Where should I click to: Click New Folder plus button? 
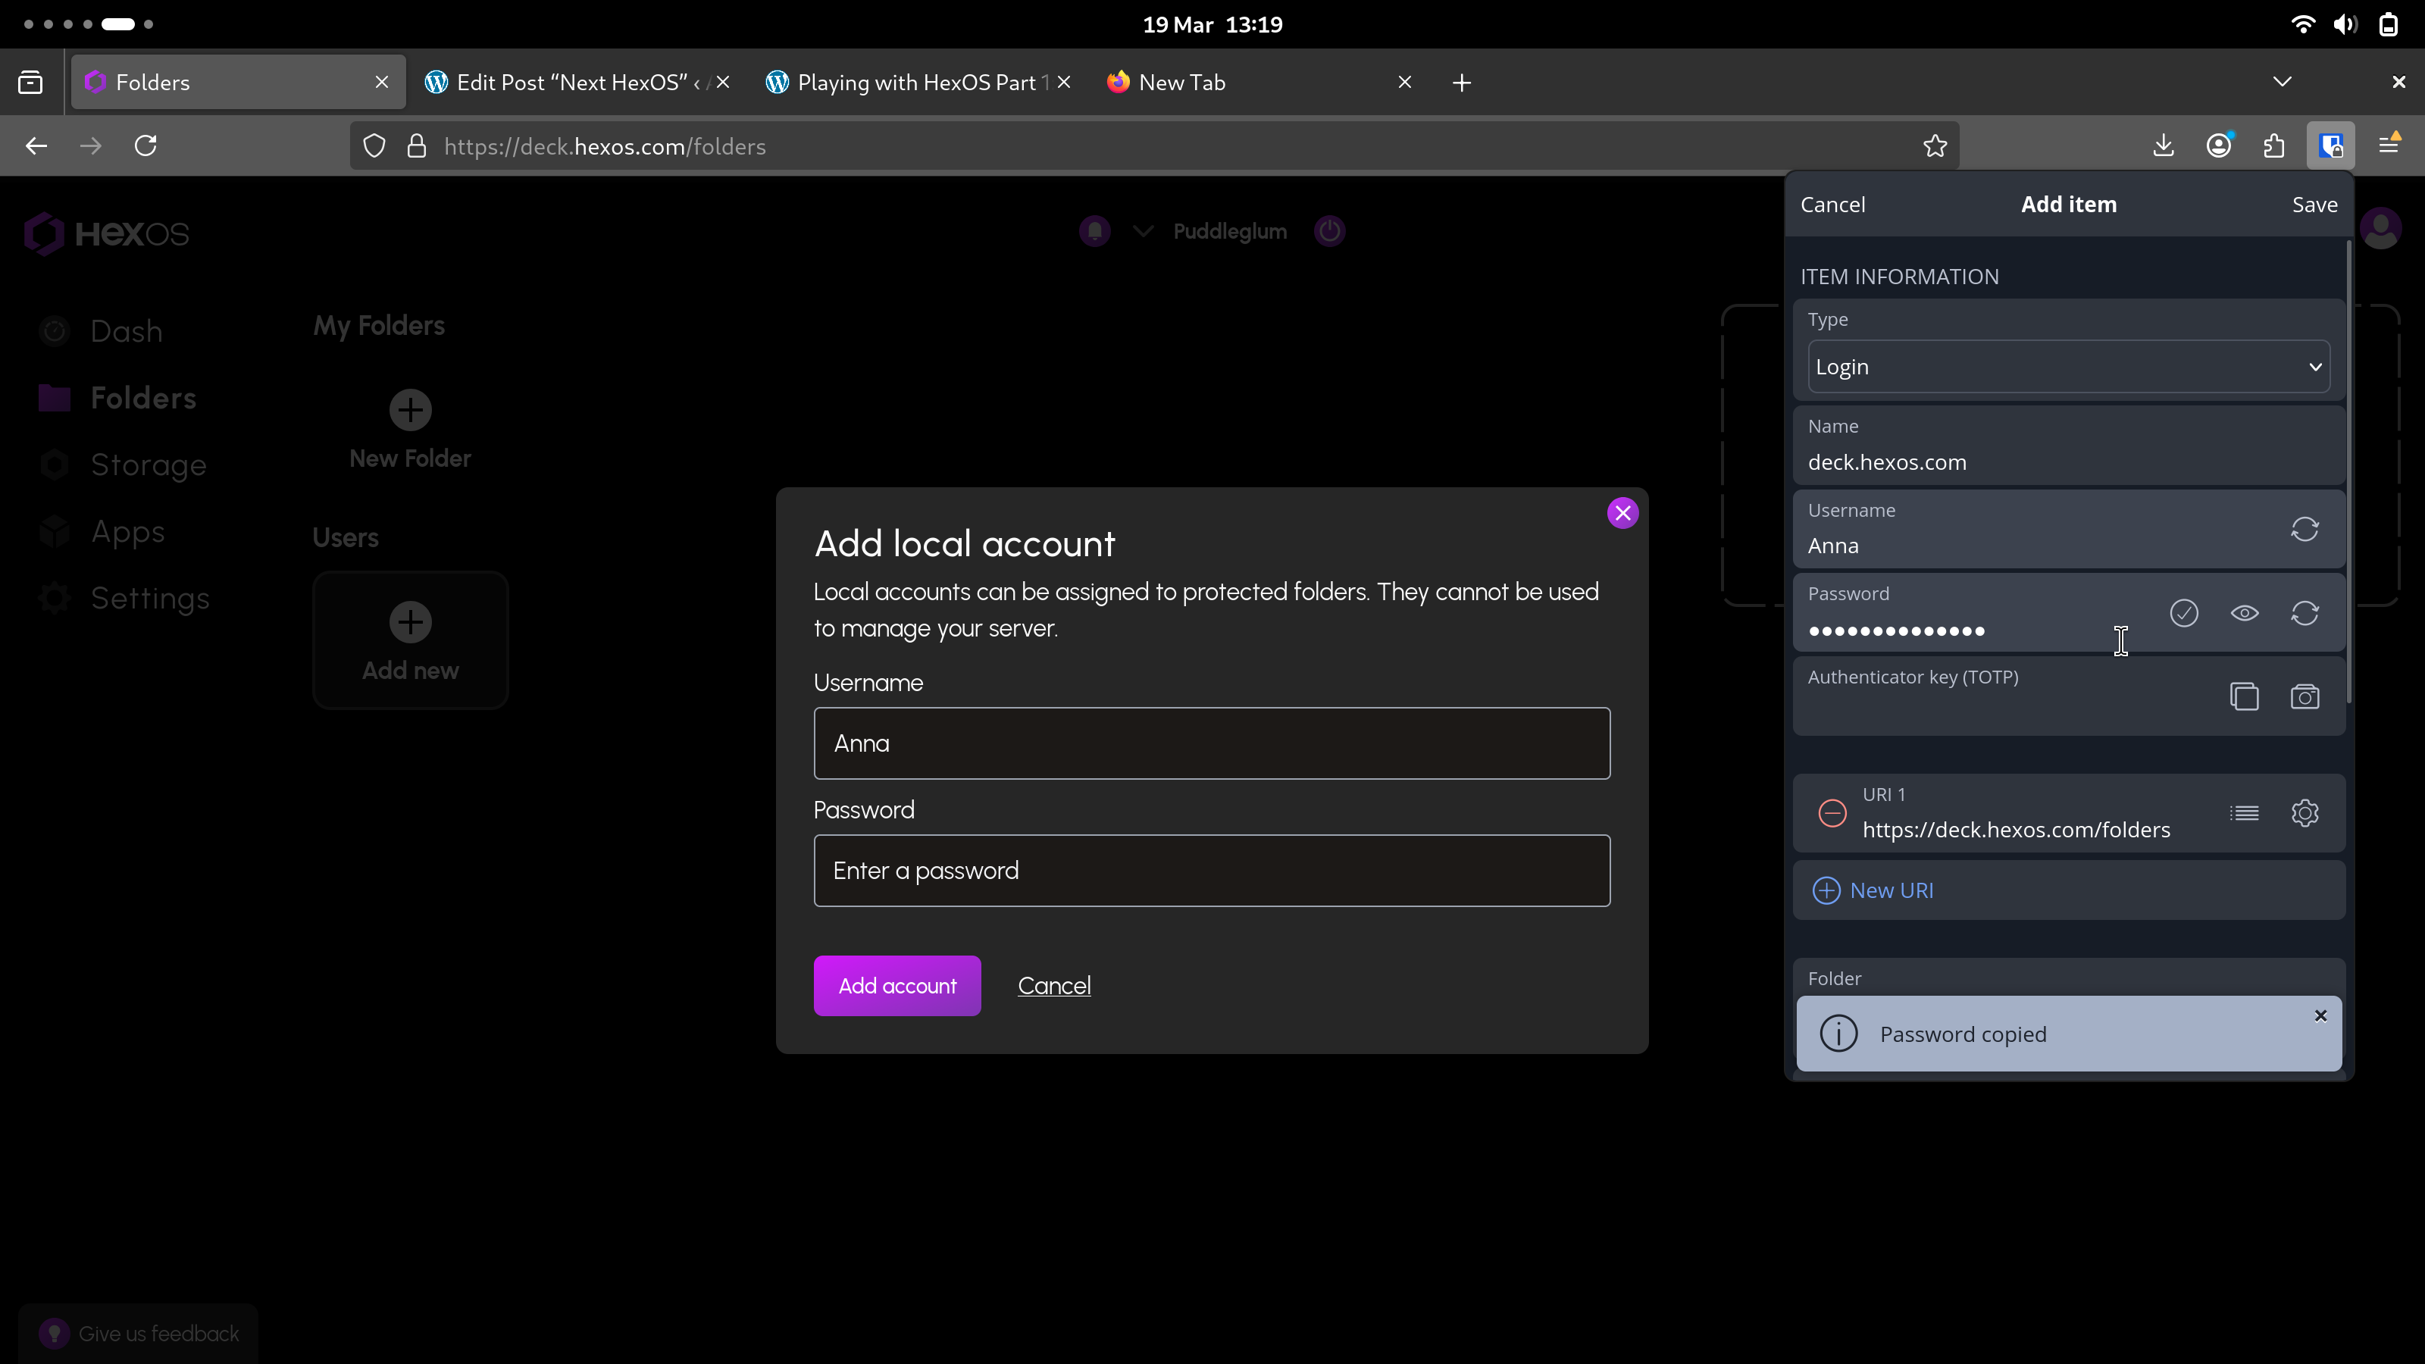411,409
